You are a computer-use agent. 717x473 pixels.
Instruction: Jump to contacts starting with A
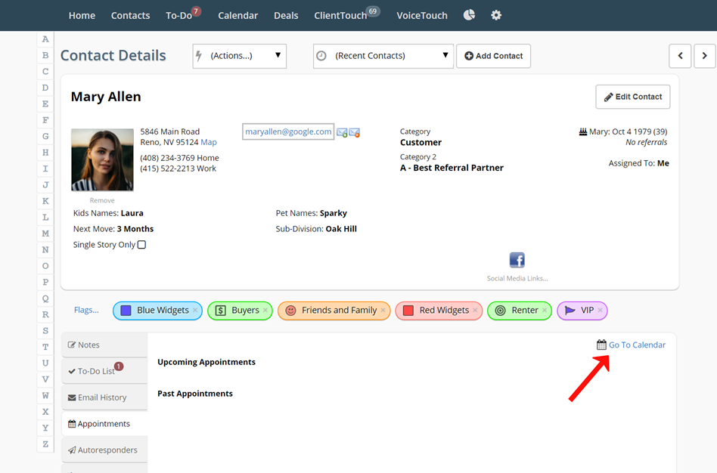click(x=45, y=39)
